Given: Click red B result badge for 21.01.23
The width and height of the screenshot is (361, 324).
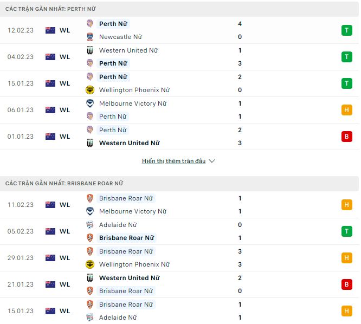Looking at the screenshot, I should tap(347, 284).
